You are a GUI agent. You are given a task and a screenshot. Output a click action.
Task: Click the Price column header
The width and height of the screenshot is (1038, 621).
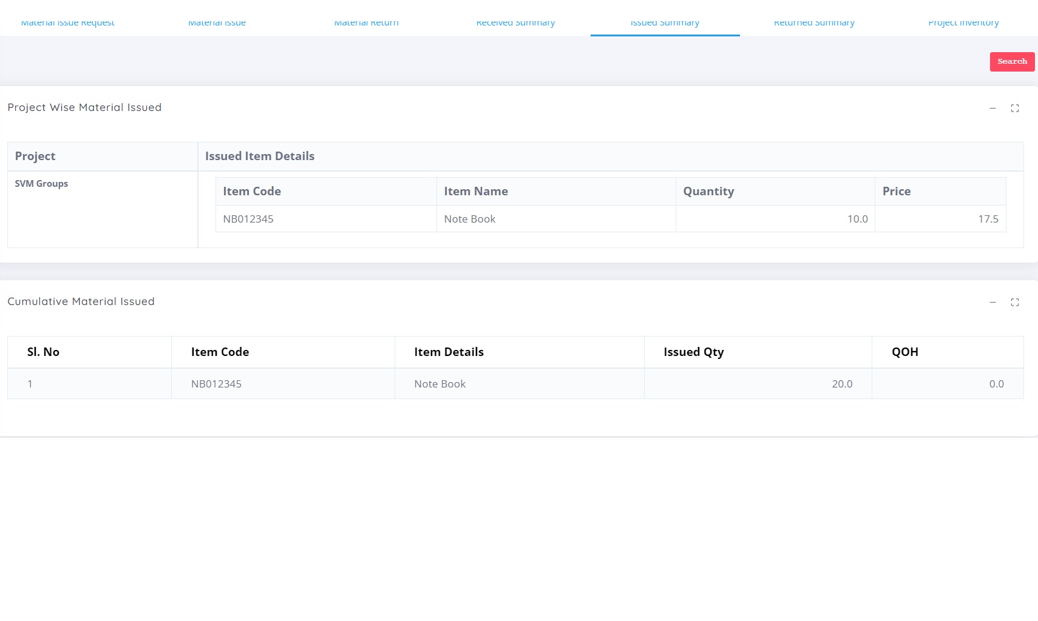click(x=896, y=192)
